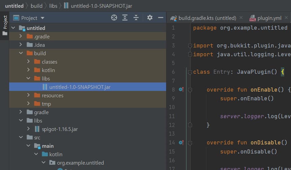Click 'build' in the breadcrumb path
Viewport: 291px width, 170px height.
(36, 6)
